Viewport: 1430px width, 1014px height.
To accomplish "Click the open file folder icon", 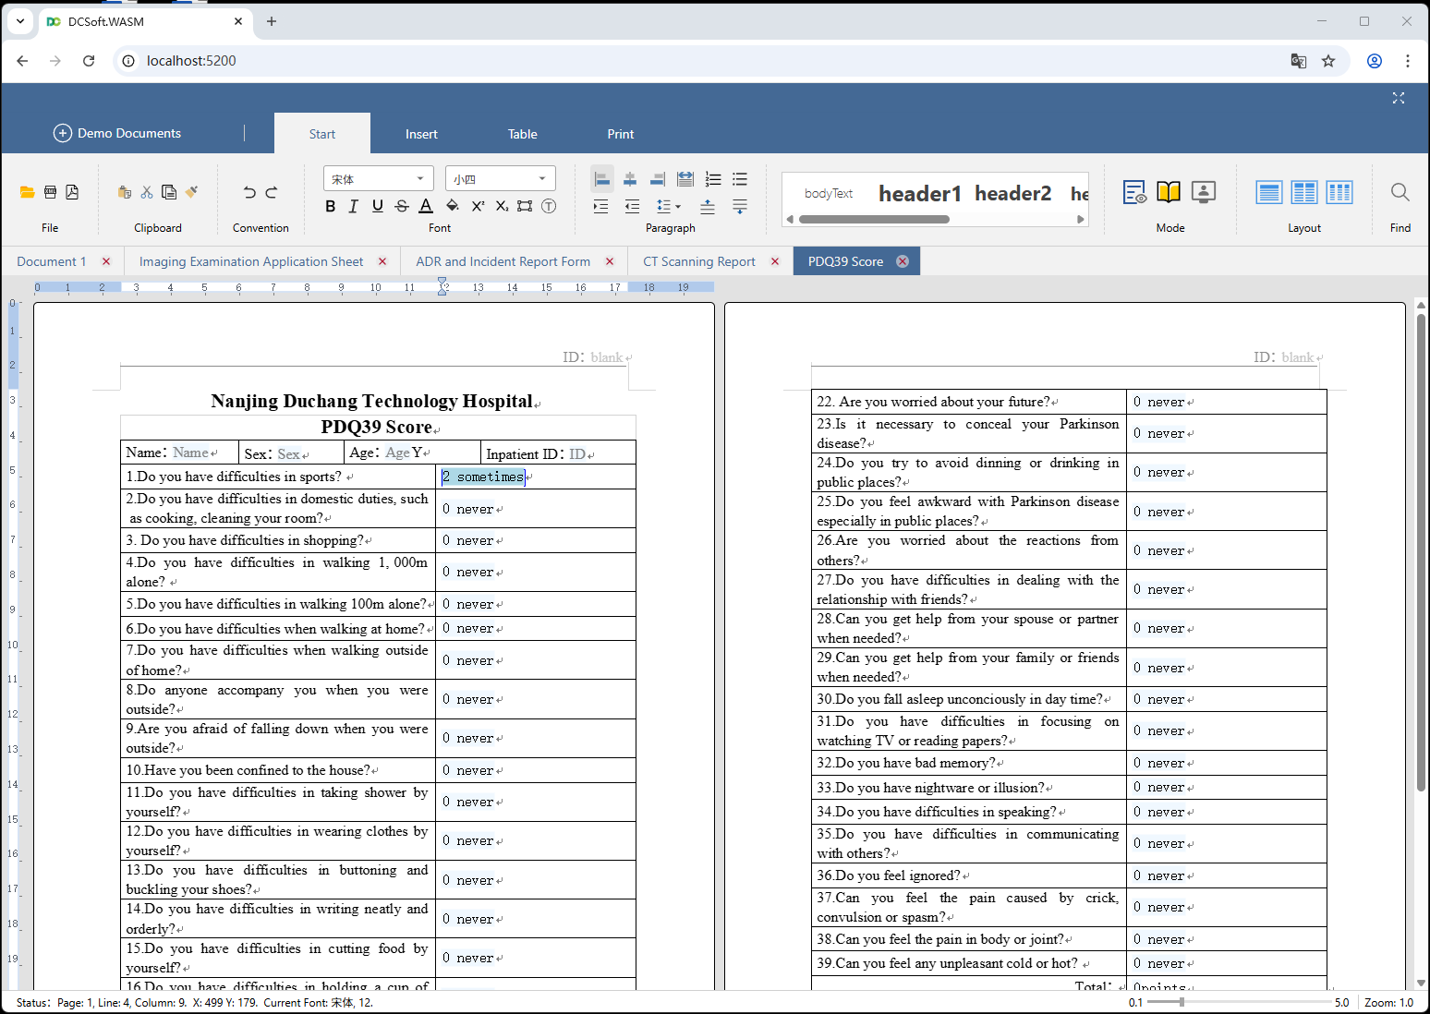I will [x=27, y=192].
